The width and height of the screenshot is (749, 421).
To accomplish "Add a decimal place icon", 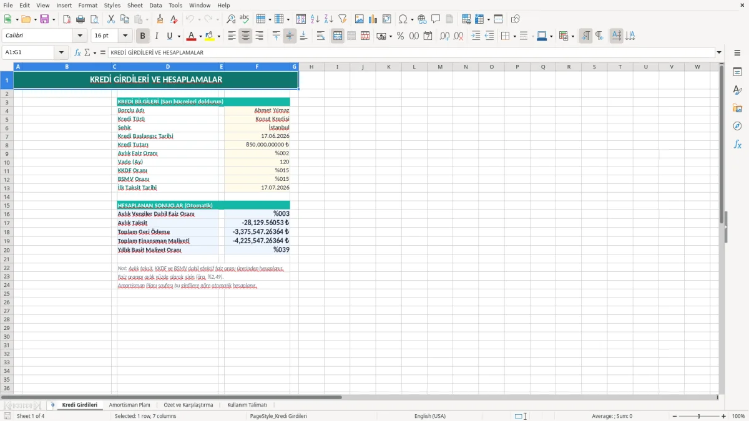I will point(444,36).
